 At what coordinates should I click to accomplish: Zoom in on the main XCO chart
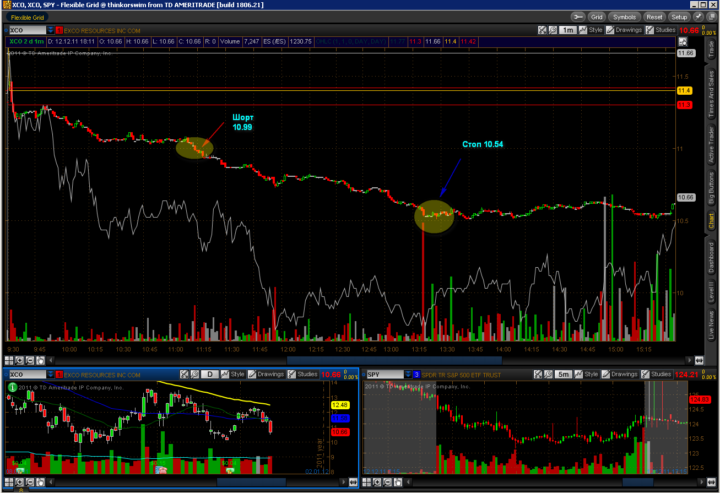19,360
